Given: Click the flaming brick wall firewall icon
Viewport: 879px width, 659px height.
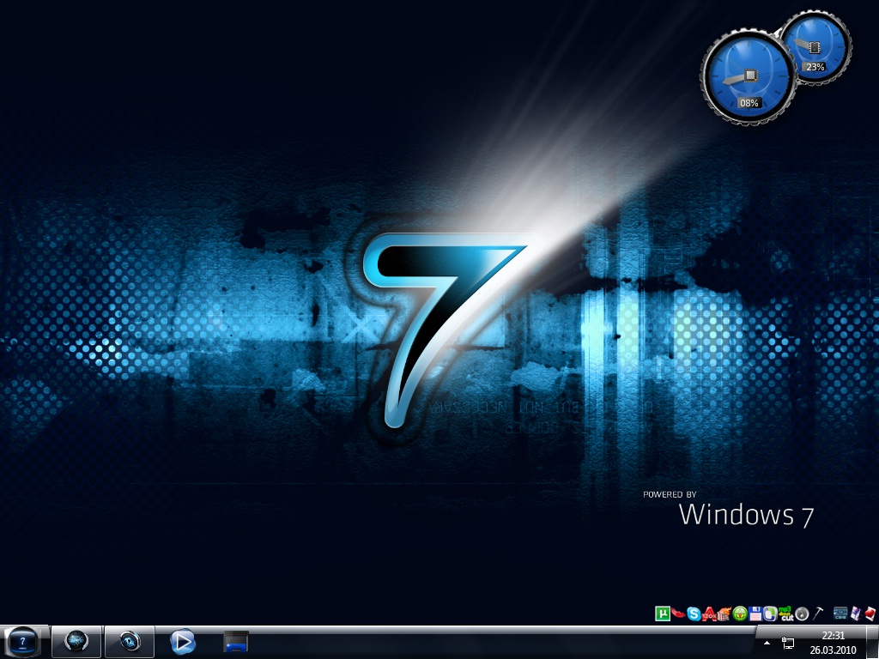Looking at the screenshot, I should [x=724, y=614].
